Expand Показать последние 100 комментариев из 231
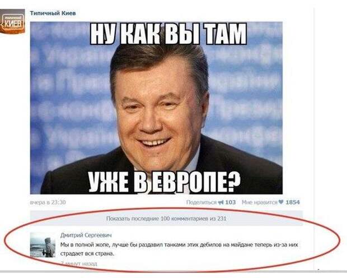The height and width of the screenshot is (278, 347). [166, 219]
